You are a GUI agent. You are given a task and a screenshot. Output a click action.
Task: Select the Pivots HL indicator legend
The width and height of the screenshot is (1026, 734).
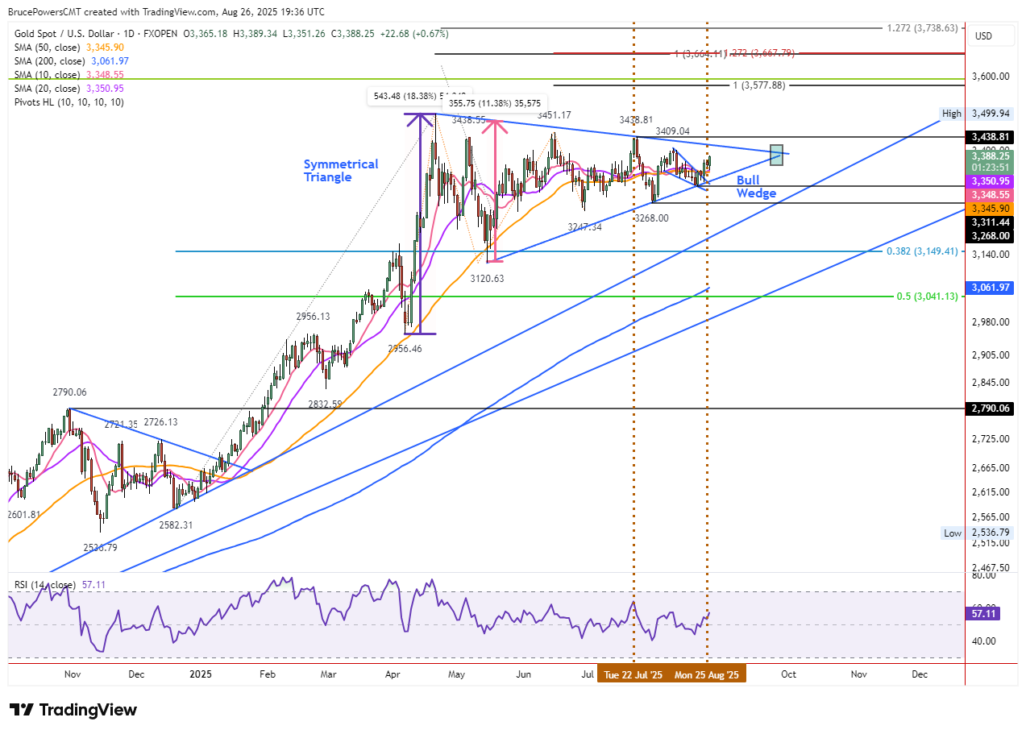69,102
